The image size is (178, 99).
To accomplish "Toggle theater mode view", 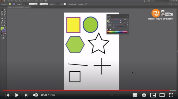I will 162,95.
